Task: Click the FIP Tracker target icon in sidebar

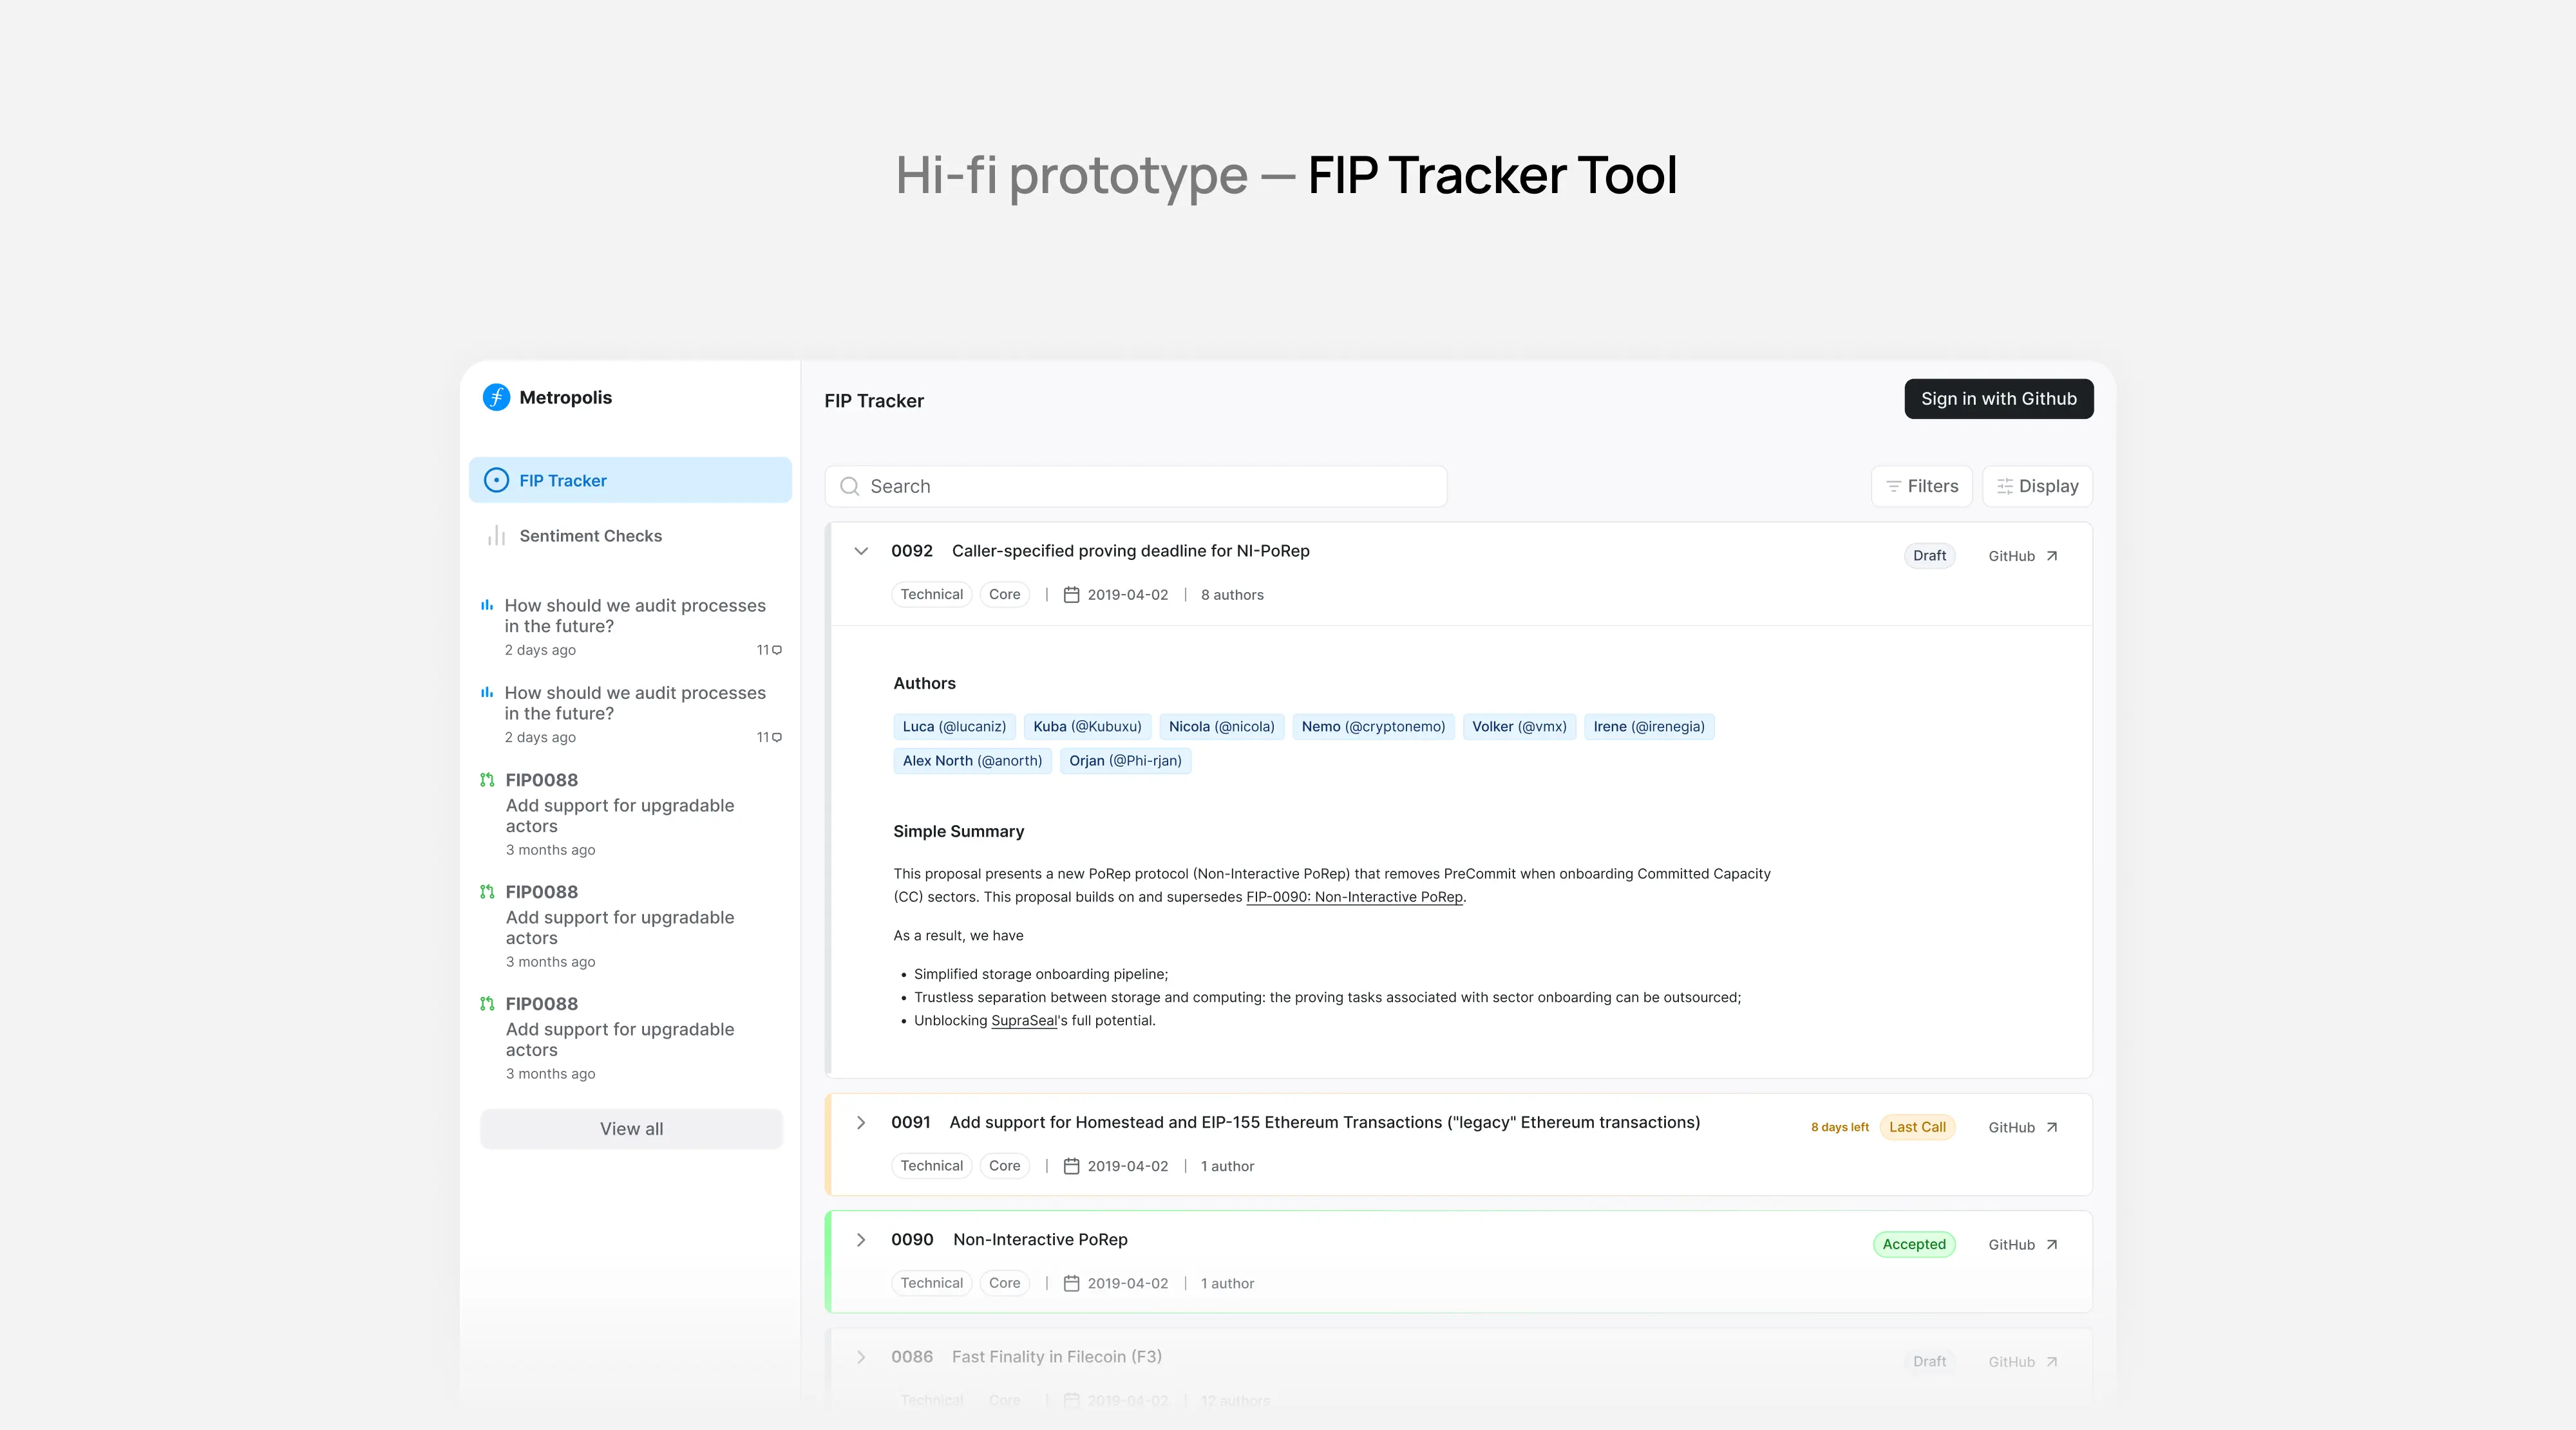Action: pyautogui.click(x=496, y=481)
